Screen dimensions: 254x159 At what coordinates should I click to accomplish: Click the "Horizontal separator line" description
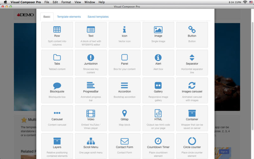tap(192, 71)
